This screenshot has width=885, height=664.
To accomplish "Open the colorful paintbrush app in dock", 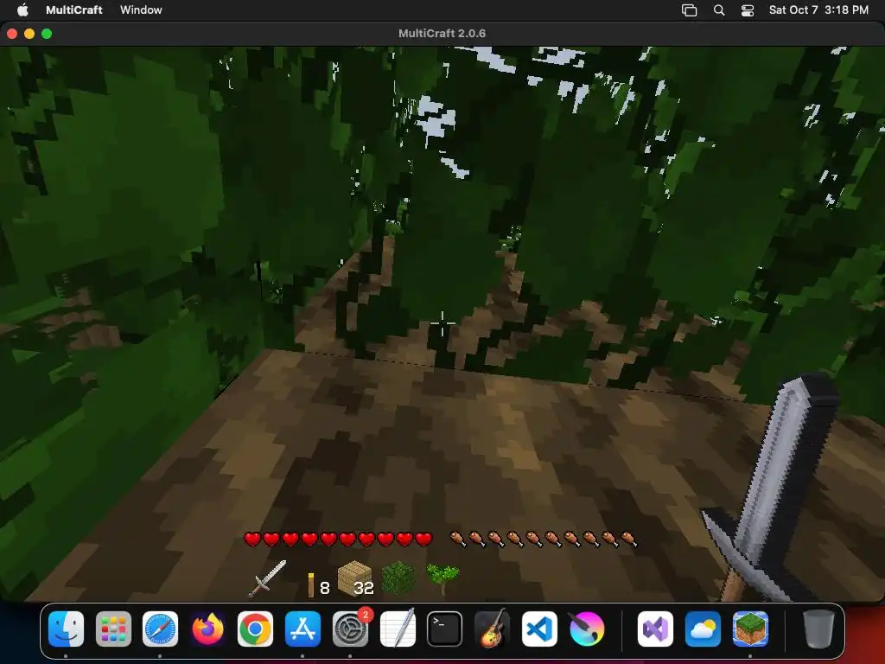I will pos(587,629).
